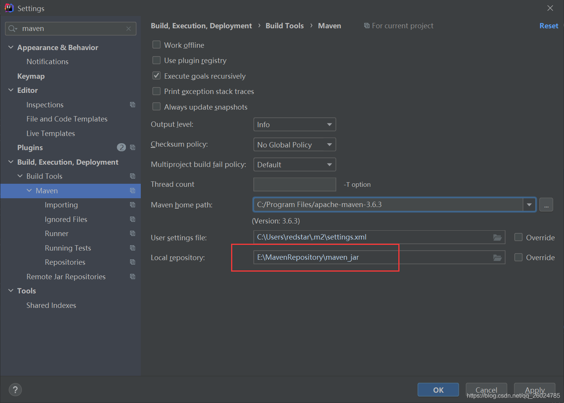Screen dimensions: 564x403
Task: Click browse button for Maven home path
Action: tap(546, 205)
